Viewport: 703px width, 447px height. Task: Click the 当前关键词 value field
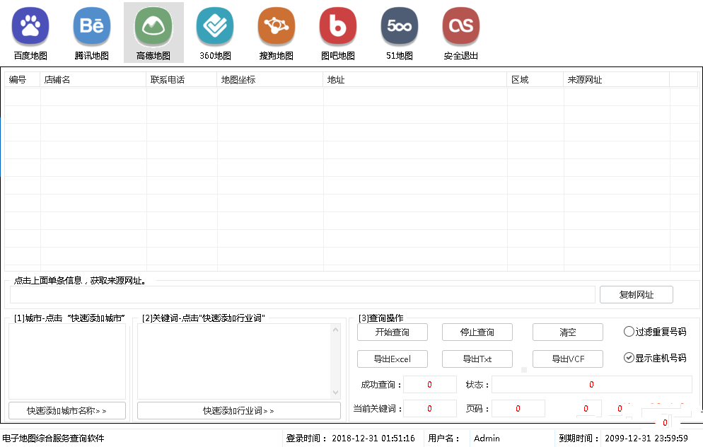pos(429,409)
